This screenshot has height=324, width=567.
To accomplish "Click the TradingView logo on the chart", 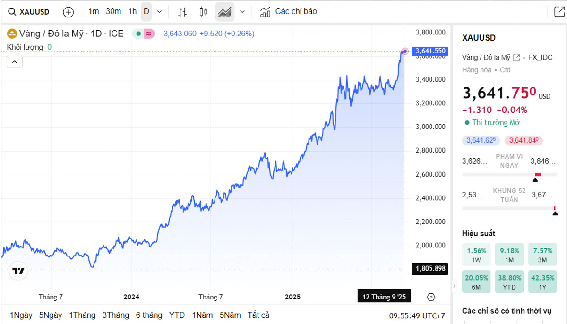I will (18, 271).
